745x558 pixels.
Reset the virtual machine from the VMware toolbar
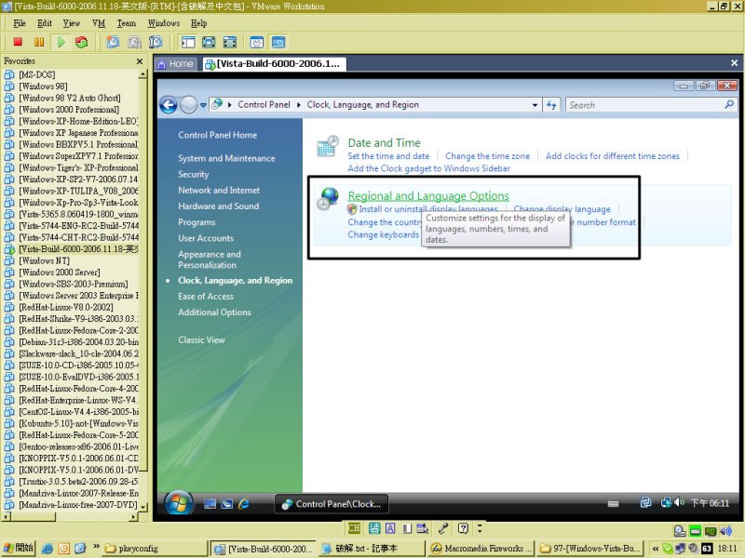82,42
